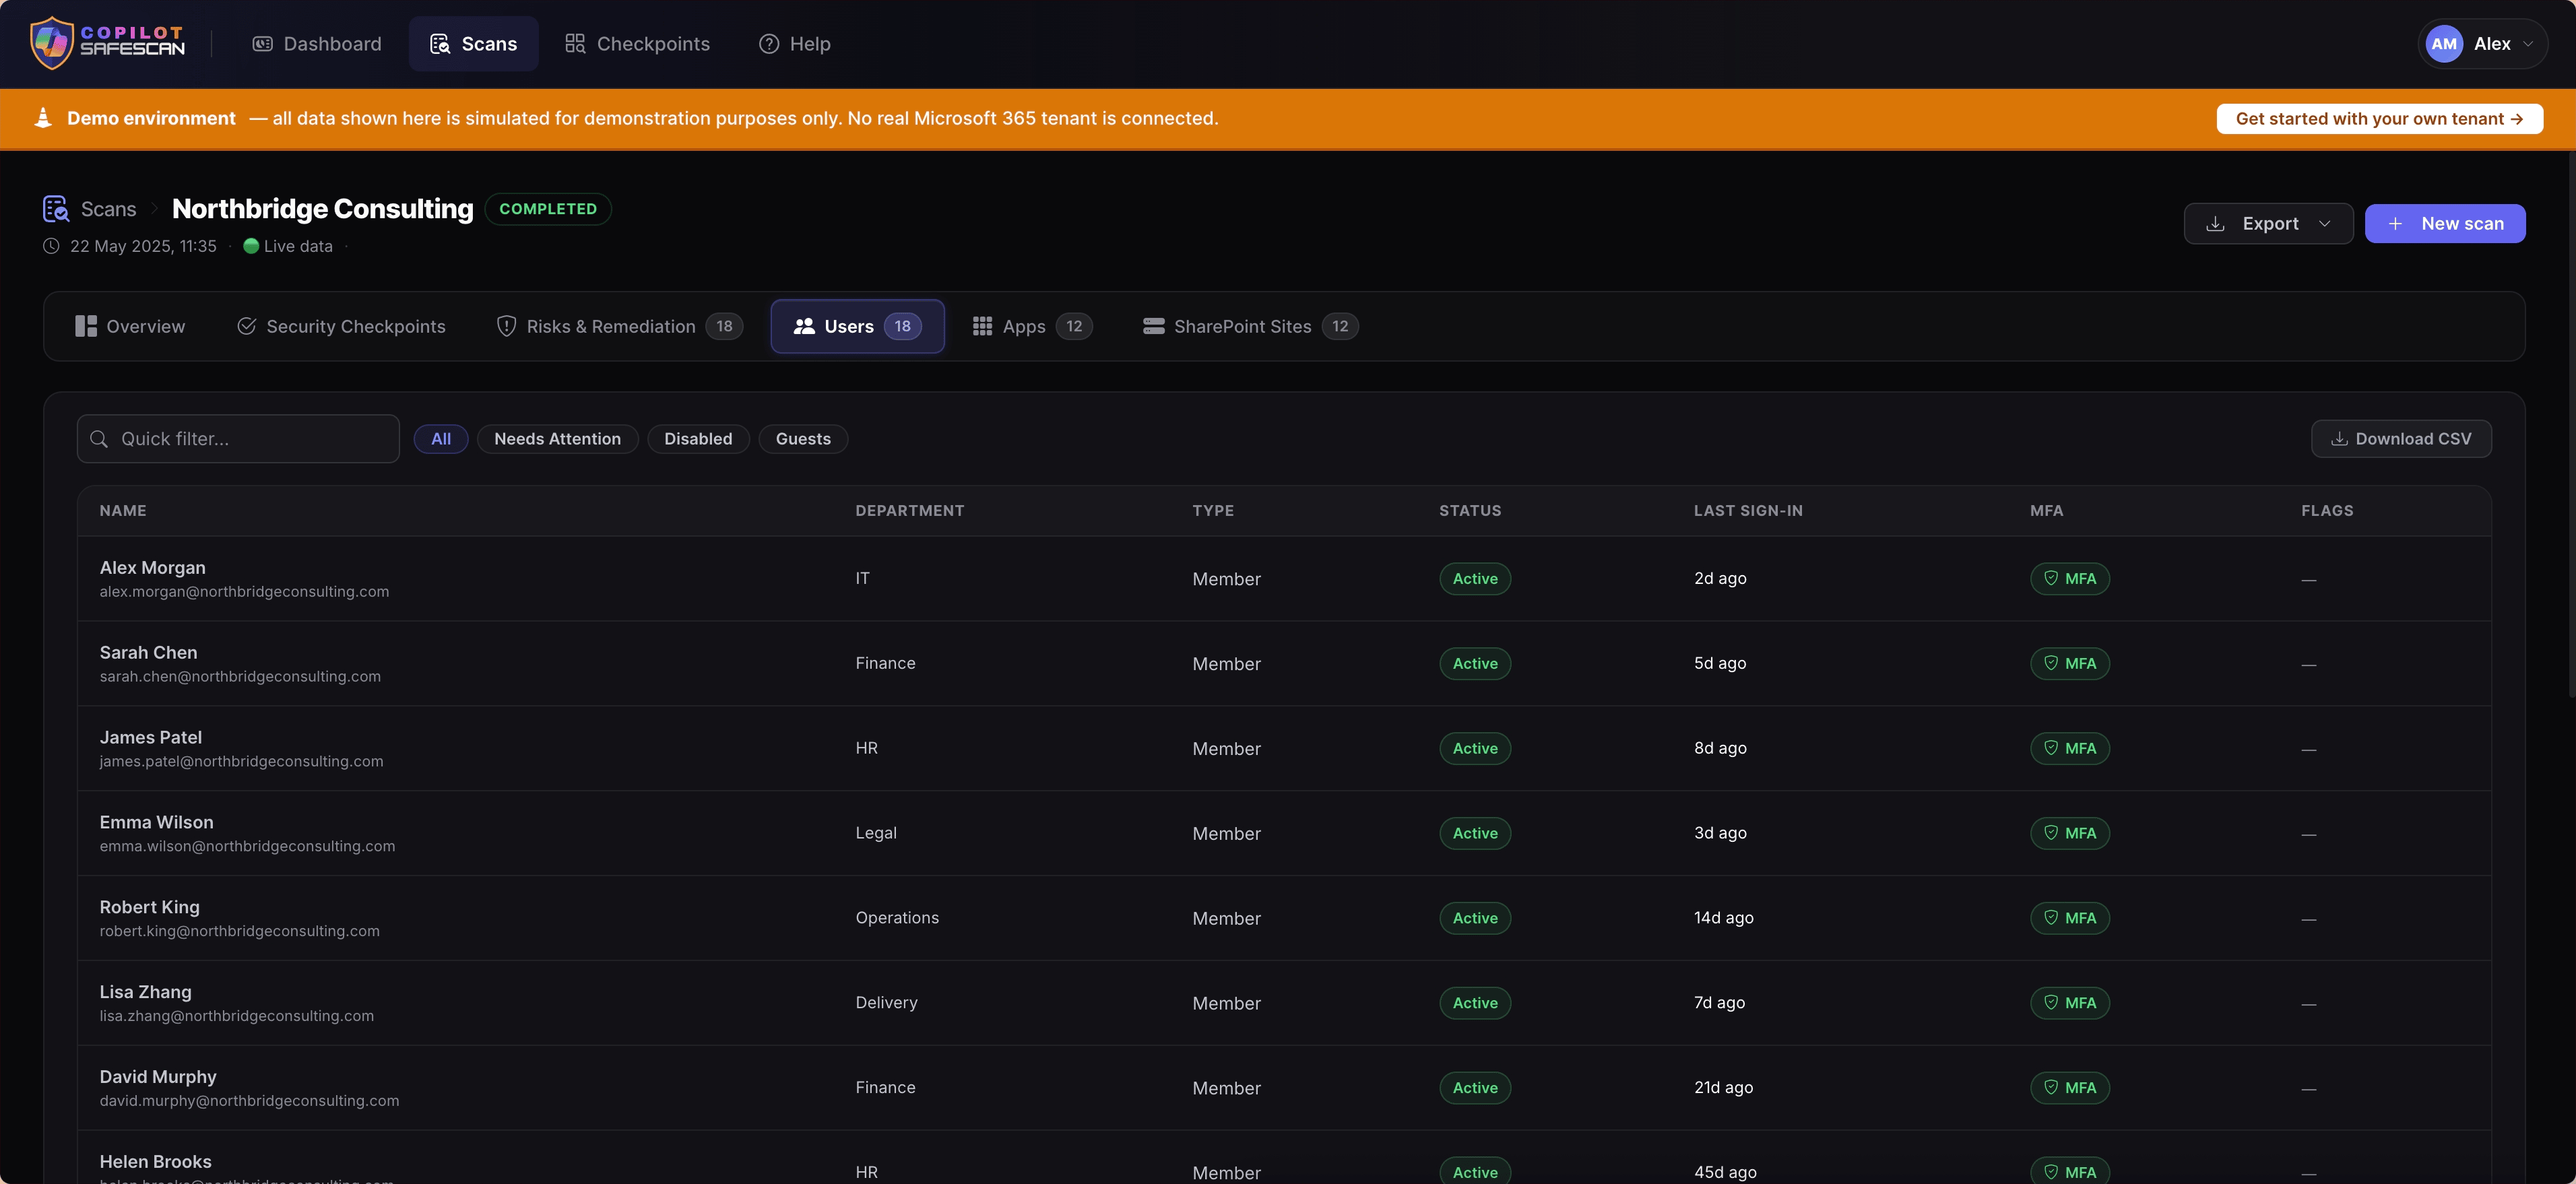This screenshot has height=1184, width=2576.
Task: Open the Robert King user row
Action: point(1284,918)
